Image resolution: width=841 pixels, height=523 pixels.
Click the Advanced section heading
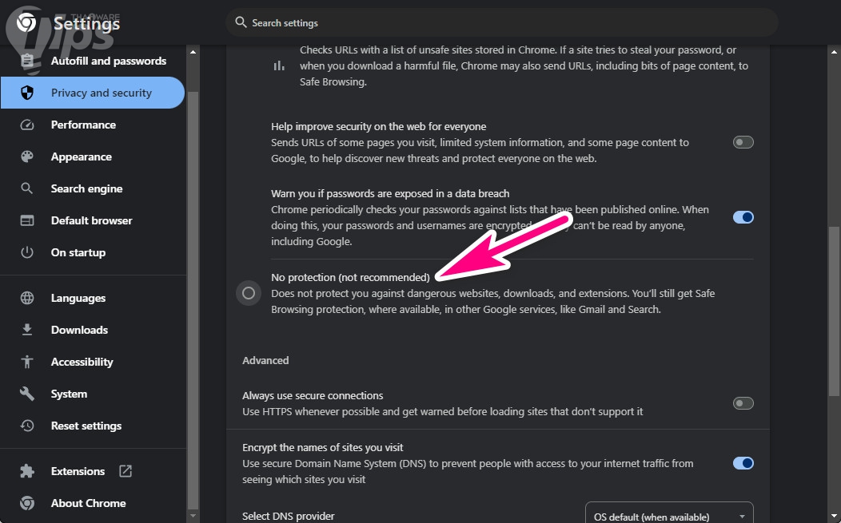(x=265, y=361)
